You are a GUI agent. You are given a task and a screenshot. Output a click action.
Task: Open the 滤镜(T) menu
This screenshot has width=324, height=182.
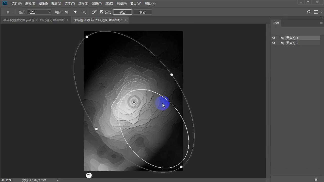96,4
